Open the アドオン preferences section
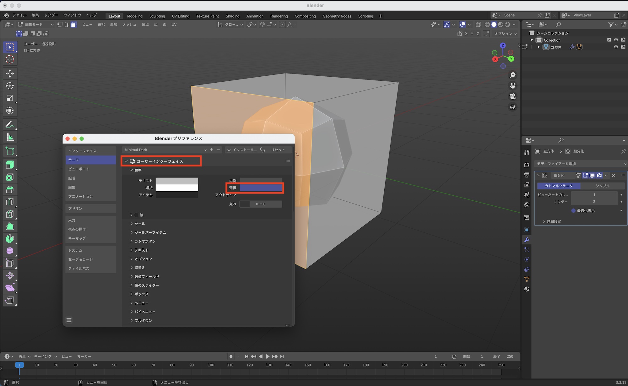 (x=75, y=209)
